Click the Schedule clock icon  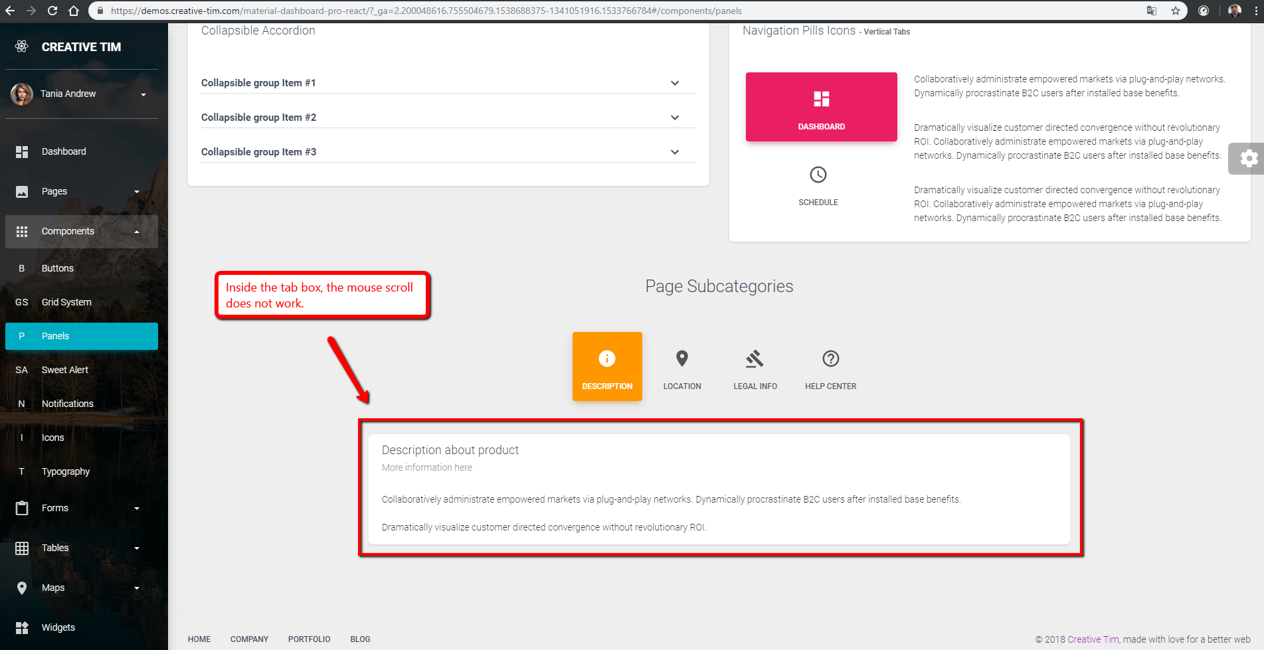click(x=818, y=175)
